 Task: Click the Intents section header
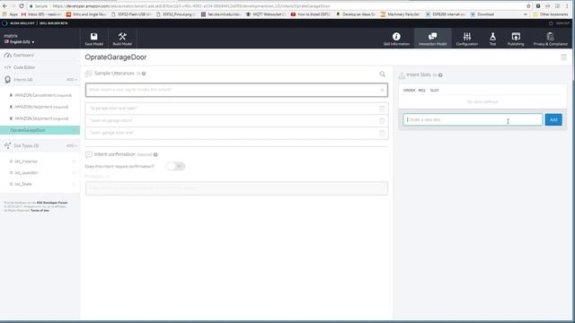pos(22,80)
